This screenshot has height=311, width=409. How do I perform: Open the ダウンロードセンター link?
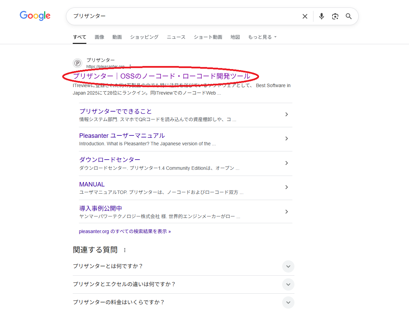(110, 160)
